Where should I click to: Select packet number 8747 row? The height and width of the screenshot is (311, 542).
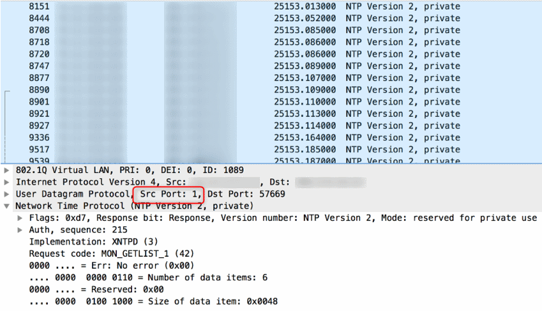[271, 66]
